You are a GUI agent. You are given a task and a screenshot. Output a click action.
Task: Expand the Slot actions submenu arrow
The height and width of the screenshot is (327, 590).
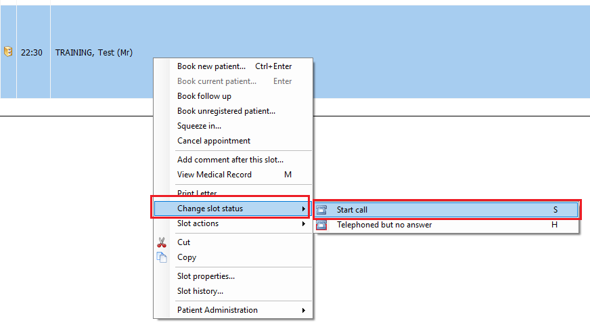click(x=304, y=223)
